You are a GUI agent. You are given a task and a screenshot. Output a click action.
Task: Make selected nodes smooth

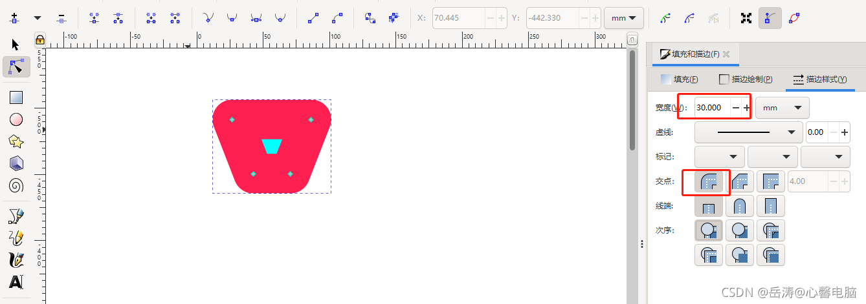[232, 18]
